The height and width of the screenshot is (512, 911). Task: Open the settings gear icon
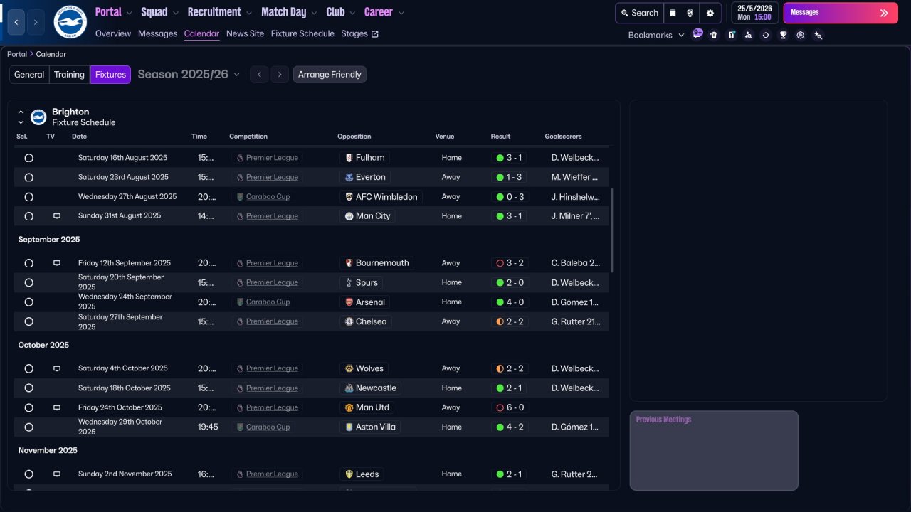coord(710,13)
